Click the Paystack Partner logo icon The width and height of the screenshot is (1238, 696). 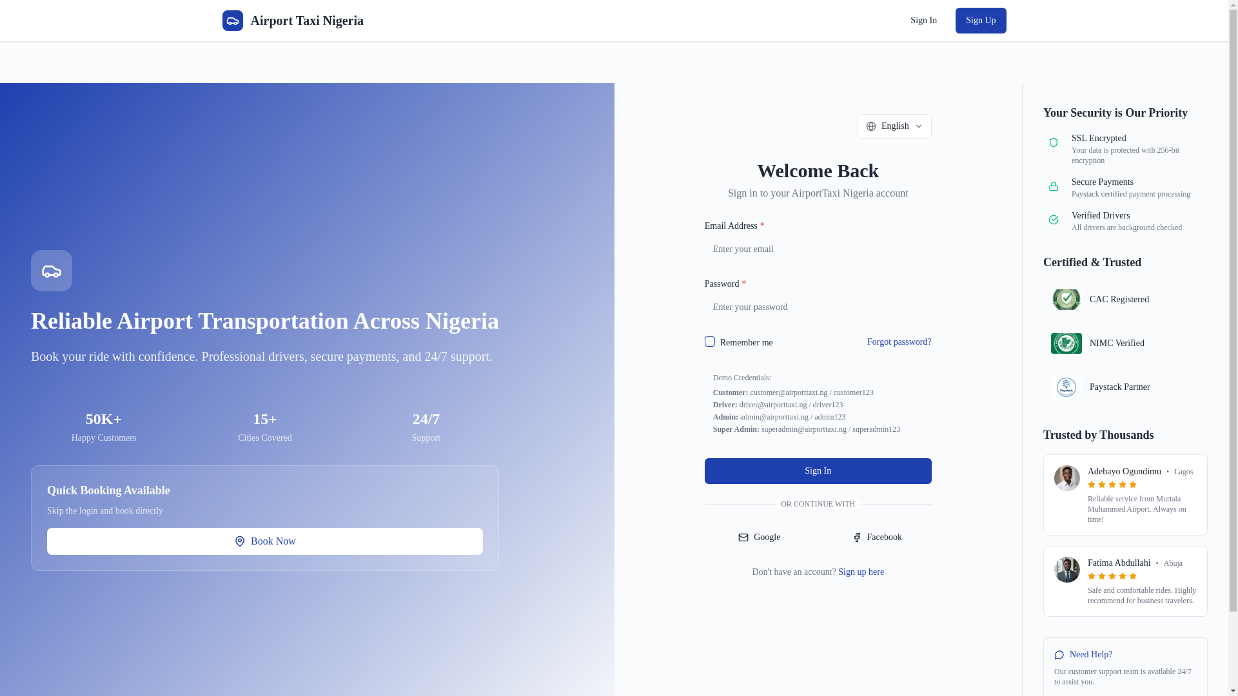click(1066, 387)
